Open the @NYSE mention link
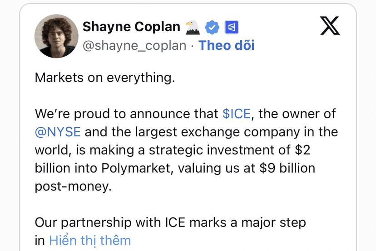 tap(58, 132)
